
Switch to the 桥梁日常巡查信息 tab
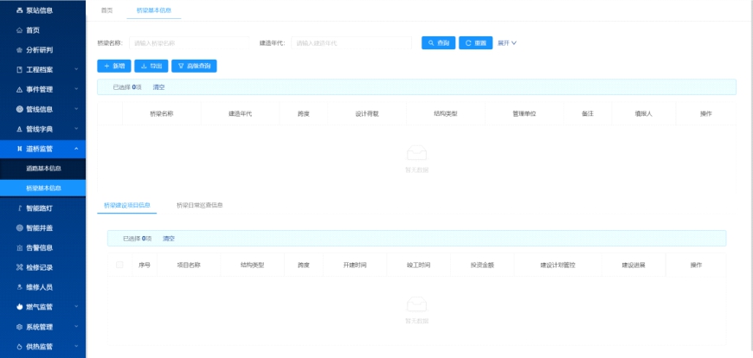pos(199,206)
